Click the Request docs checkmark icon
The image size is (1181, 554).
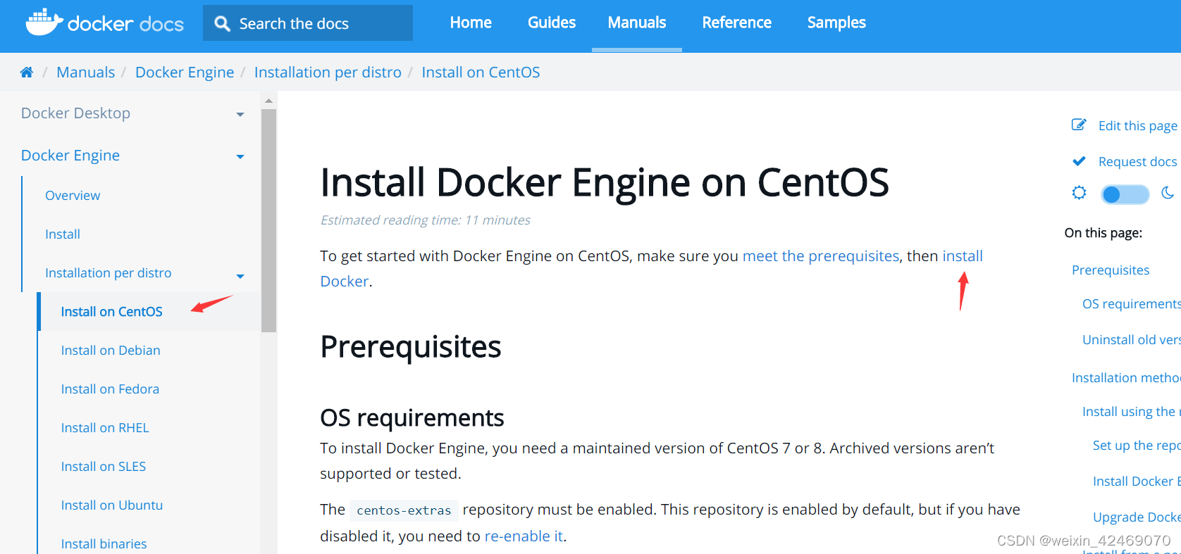coord(1079,161)
